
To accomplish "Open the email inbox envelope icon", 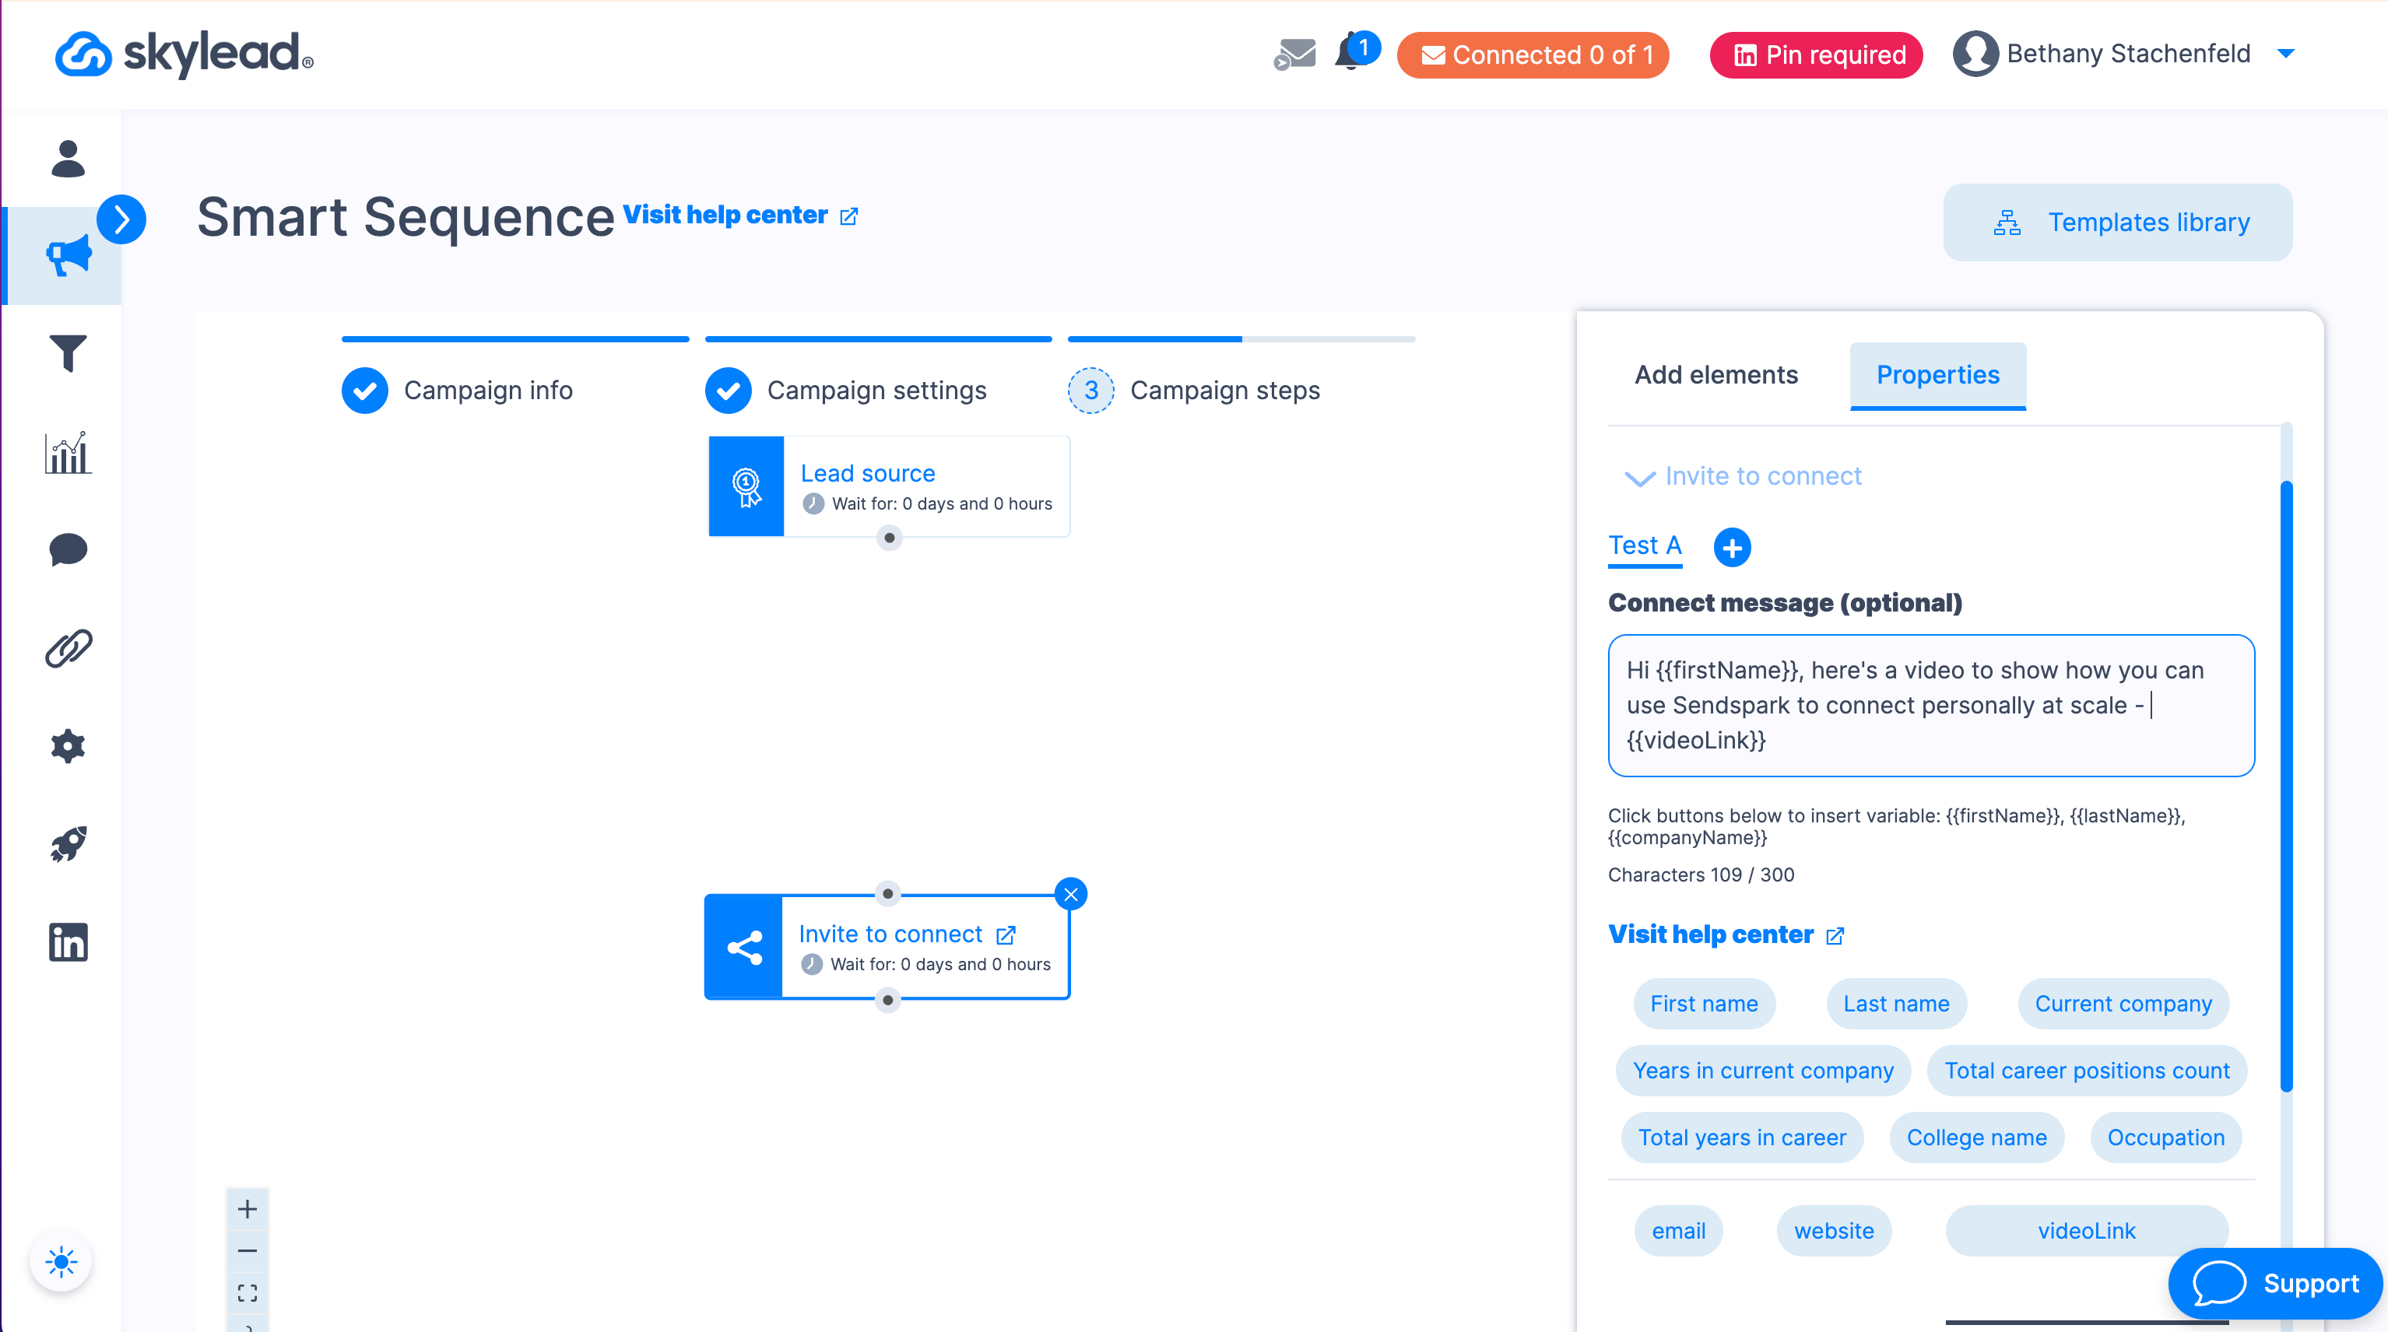I will coord(1294,54).
